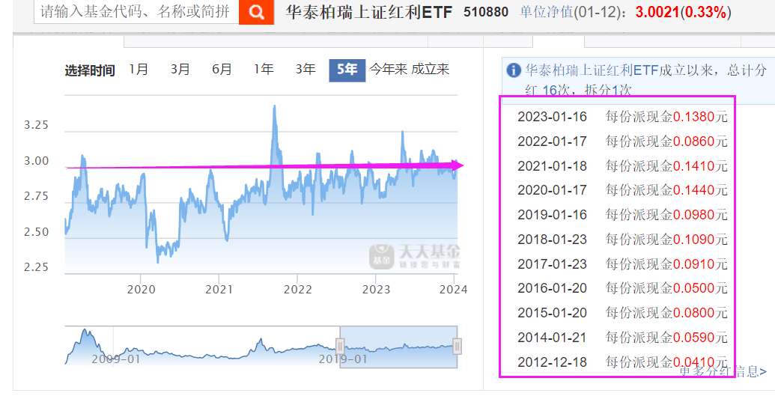The width and height of the screenshot is (775, 396).
Task: Select the 5年 time range
Action: [347, 70]
